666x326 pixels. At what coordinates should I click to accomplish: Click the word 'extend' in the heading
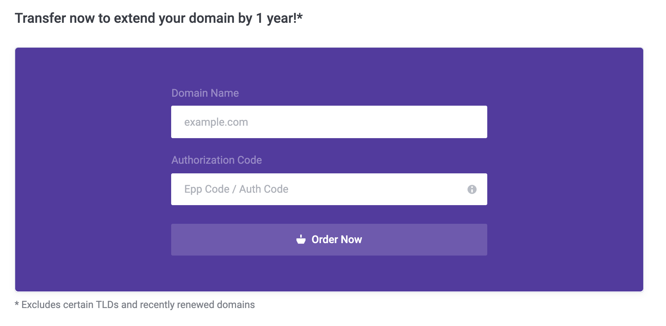[134, 18]
